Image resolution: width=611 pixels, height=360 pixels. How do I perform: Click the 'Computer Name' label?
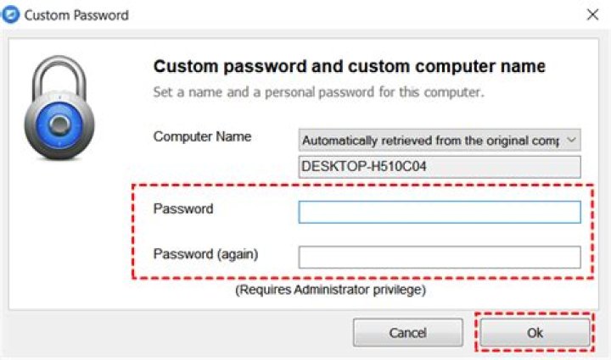202,136
